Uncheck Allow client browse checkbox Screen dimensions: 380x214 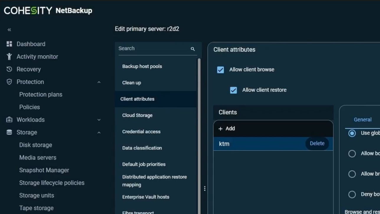(220, 70)
